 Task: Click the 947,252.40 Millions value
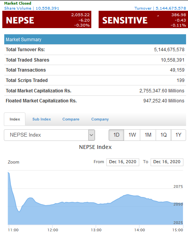pos(164,101)
